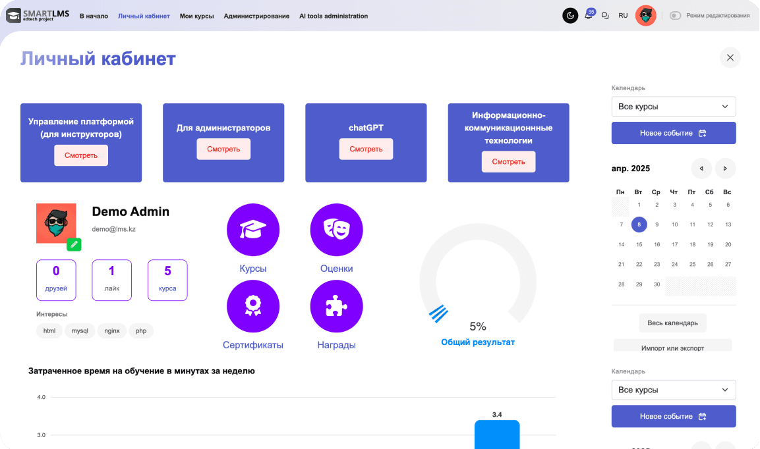Screen dimensions: 760x449
Task: Open notifications via the bell icon
Action: (588, 15)
